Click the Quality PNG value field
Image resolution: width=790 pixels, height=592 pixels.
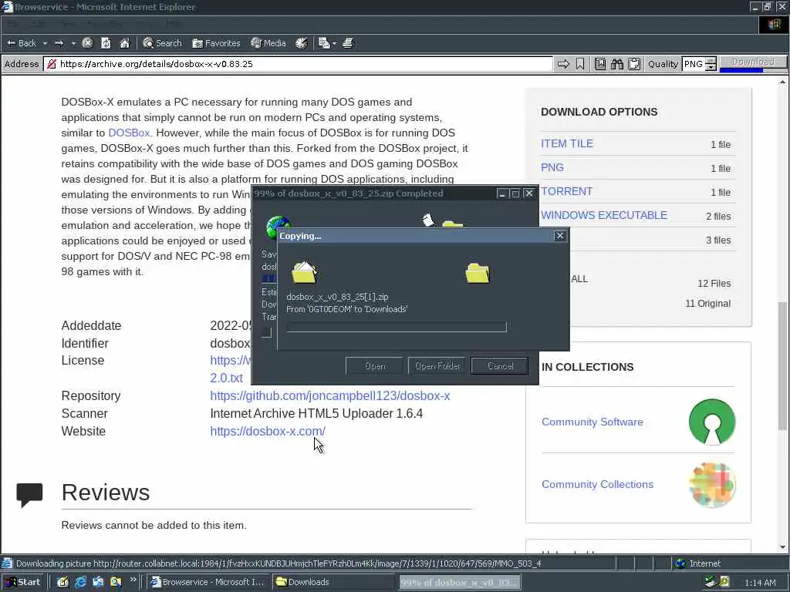(694, 64)
